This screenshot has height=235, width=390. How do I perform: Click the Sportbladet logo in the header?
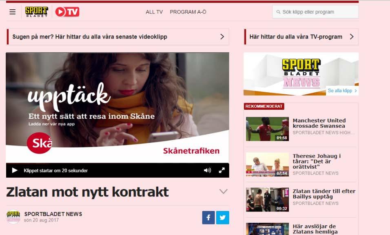pyautogui.click(x=37, y=12)
